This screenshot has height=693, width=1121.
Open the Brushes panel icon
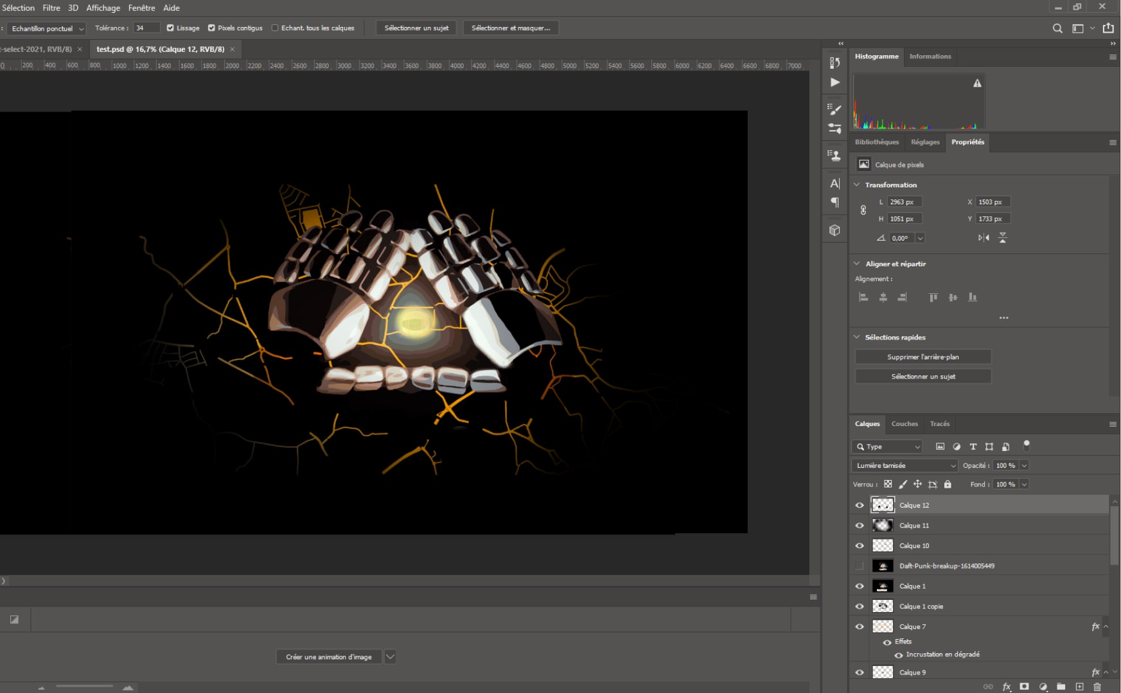click(834, 128)
